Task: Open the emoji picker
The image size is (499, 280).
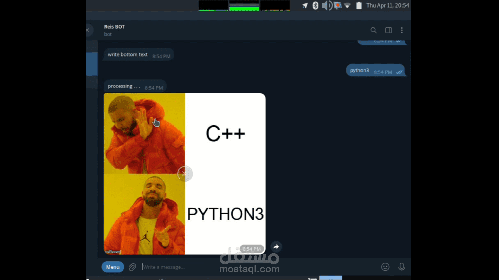Action: (x=385, y=267)
